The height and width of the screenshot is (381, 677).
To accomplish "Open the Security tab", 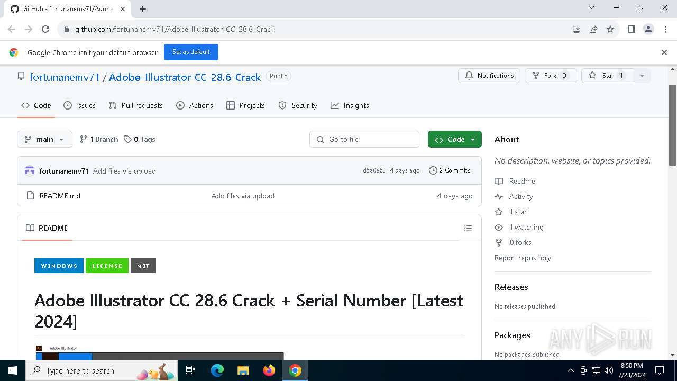I will pos(298,105).
